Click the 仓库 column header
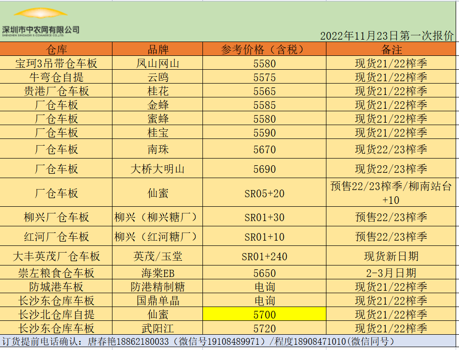The height and width of the screenshot is (350, 459). (x=56, y=49)
